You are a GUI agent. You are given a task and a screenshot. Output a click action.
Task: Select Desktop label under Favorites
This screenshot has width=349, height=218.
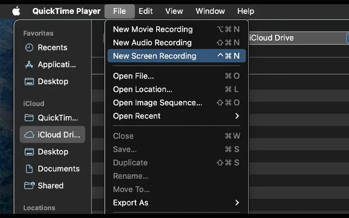[53, 82]
